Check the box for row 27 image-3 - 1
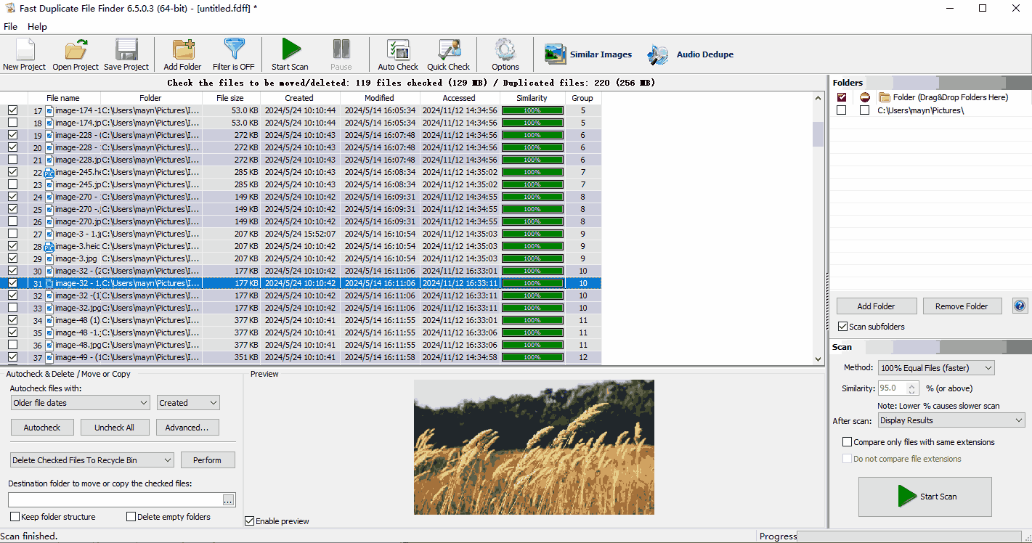The image size is (1032, 543). pyautogui.click(x=12, y=234)
